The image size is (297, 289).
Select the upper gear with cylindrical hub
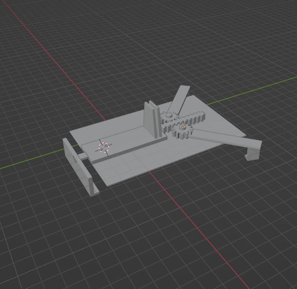click(x=169, y=116)
